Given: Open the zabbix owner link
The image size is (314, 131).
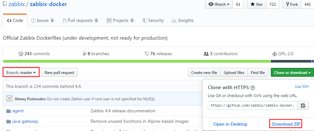Looking at the screenshot, I should 17,4.
